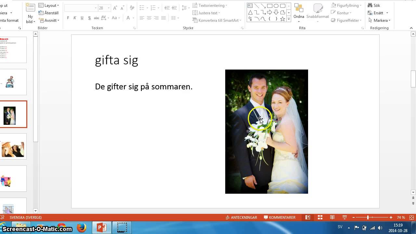Click the "gifta sig" title text
Image resolution: width=416 pixels, height=234 pixels.
pos(116,60)
